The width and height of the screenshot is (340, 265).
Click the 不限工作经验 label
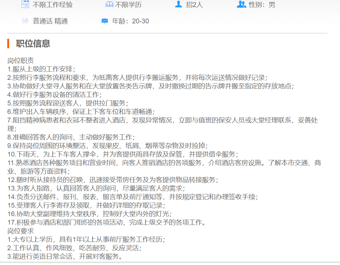click(53, 5)
